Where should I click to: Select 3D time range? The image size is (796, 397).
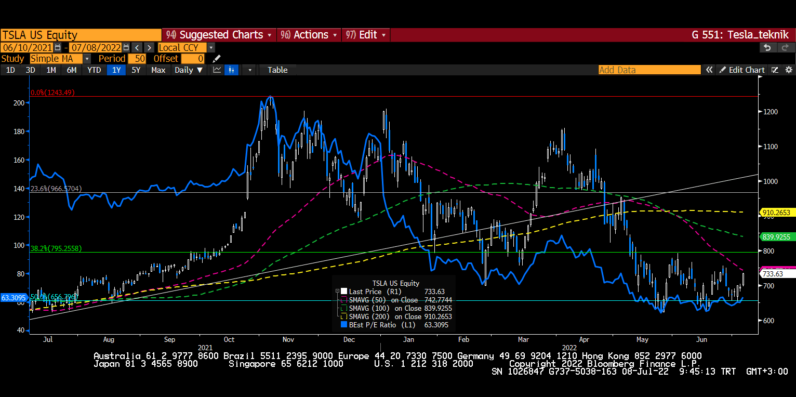pos(31,70)
